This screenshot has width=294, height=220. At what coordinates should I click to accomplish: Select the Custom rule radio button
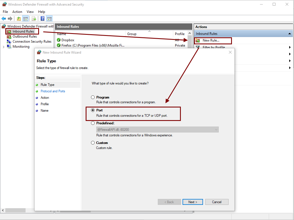click(x=93, y=143)
